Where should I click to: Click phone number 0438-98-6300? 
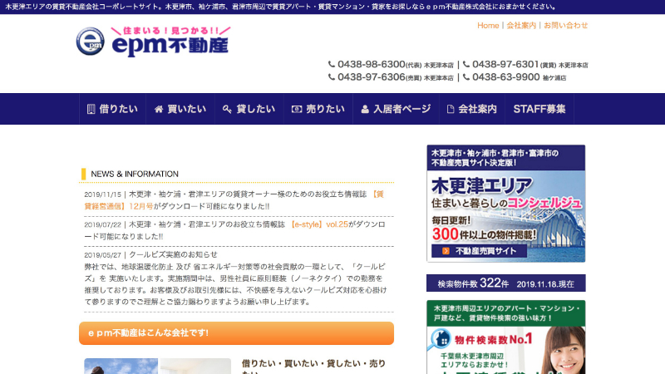[x=371, y=64]
